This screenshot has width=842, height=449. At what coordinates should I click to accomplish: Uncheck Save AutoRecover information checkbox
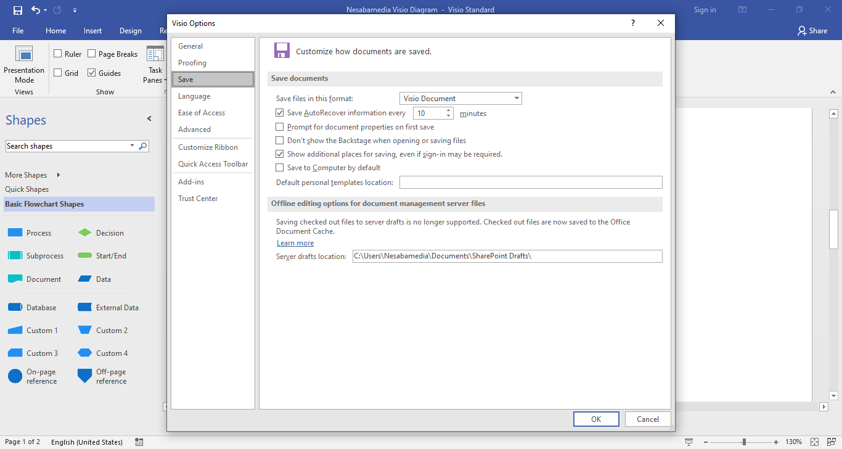tap(280, 113)
